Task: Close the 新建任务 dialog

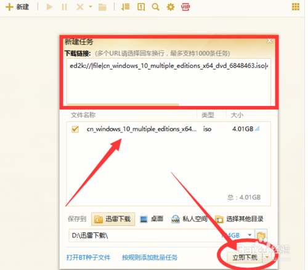Action: coord(269,41)
